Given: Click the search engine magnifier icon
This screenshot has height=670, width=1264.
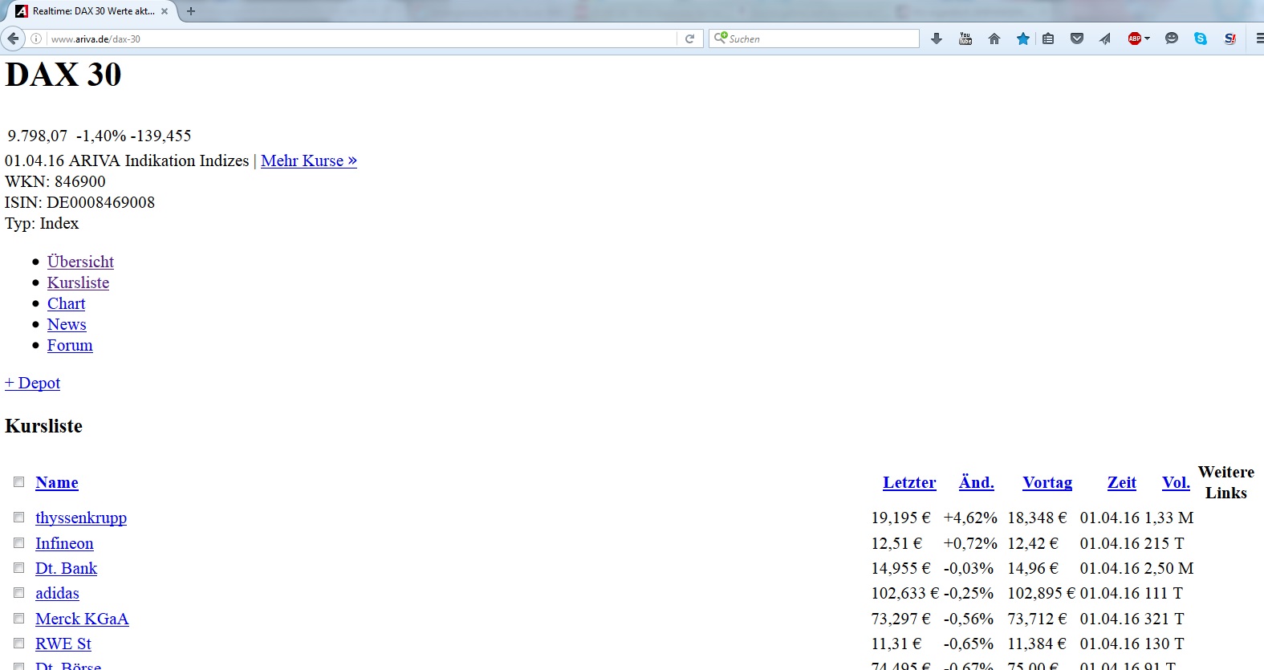Looking at the screenshot, I should 720,38.
